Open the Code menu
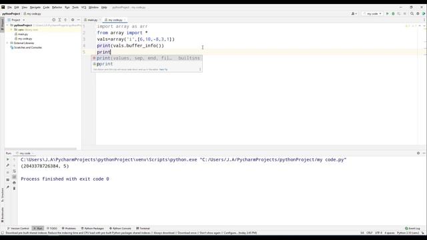Screen dimensions: 427x240 point(46,7)
